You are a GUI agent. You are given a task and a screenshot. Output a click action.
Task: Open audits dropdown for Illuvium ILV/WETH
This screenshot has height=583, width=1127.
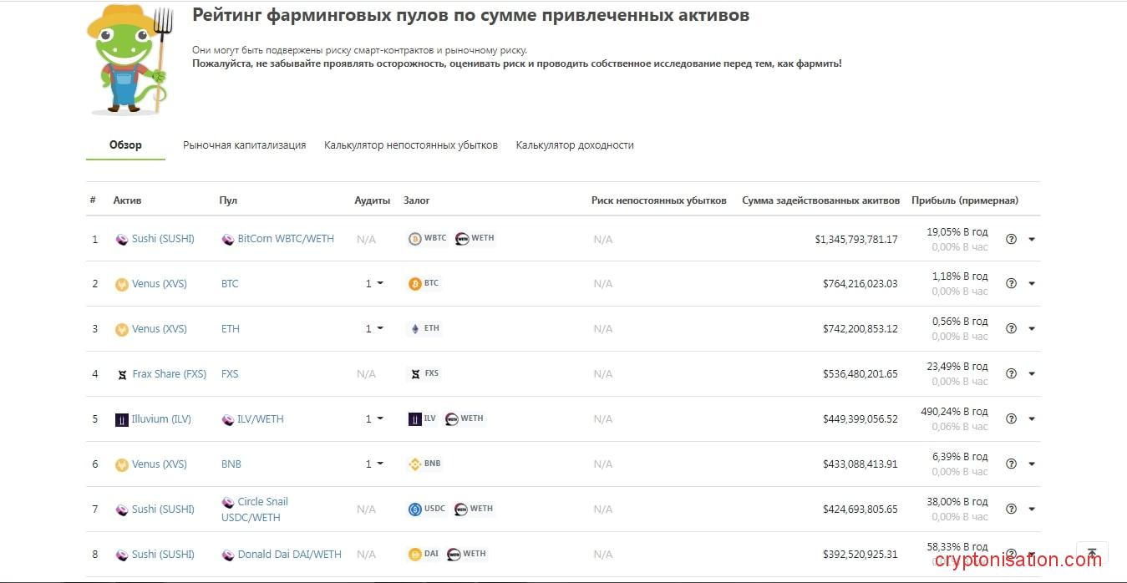tap(374, 419)
